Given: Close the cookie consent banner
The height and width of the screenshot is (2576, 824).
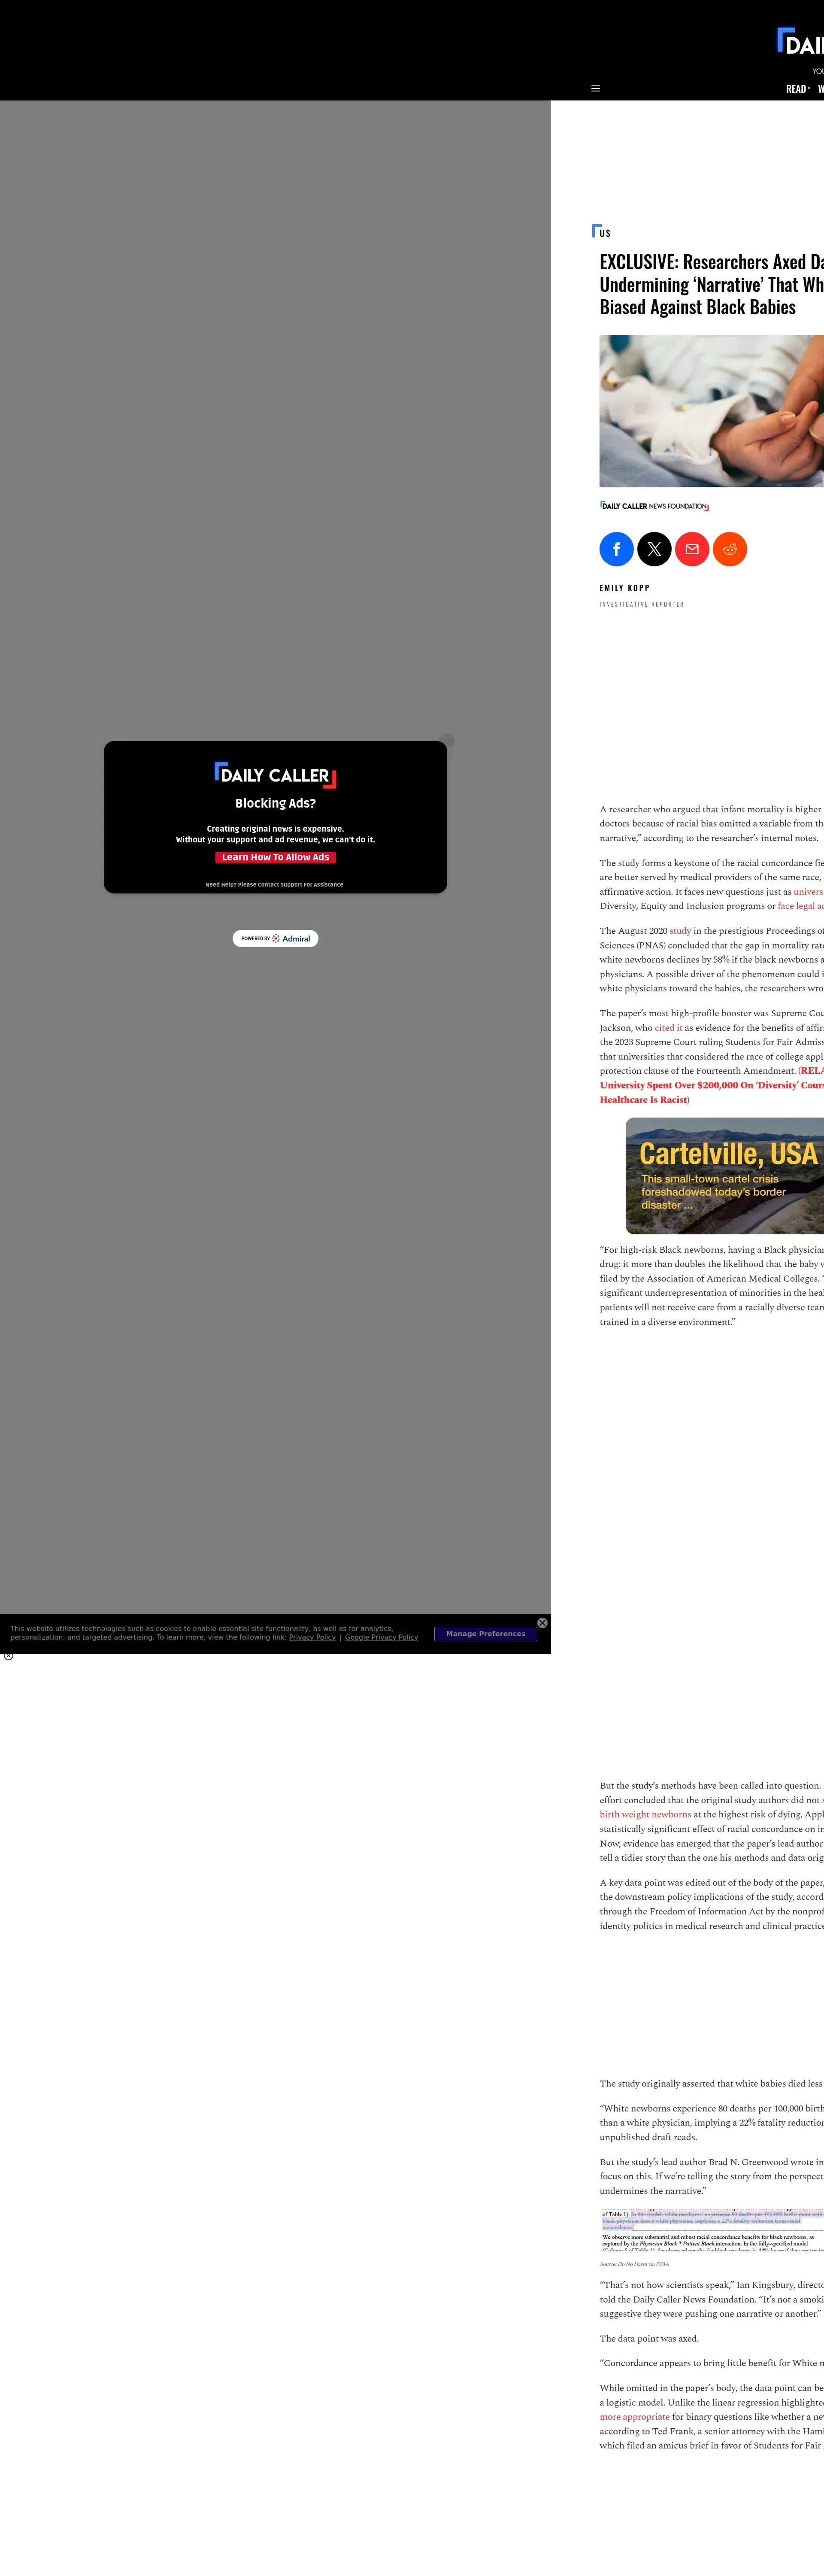Looking at the screenshot, I should click(x=542, y=1623).
